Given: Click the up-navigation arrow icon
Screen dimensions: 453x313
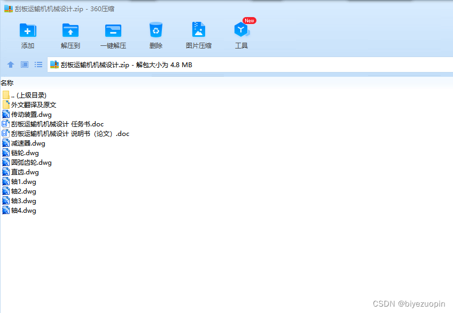Looking at the screenshot, I should pos(11,64).
